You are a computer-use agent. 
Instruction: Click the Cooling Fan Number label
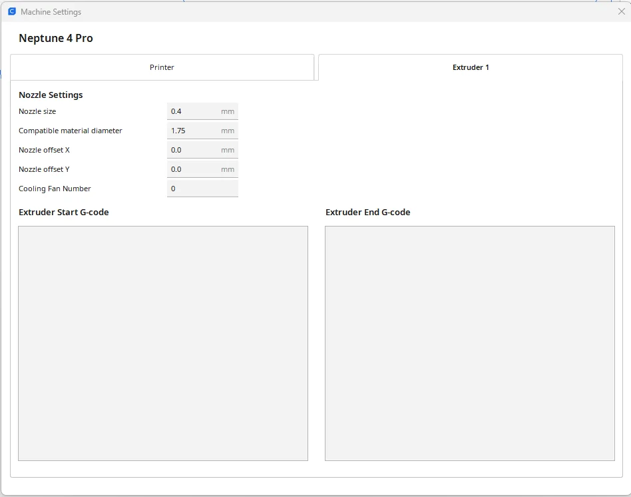click(x=55, y=189)
